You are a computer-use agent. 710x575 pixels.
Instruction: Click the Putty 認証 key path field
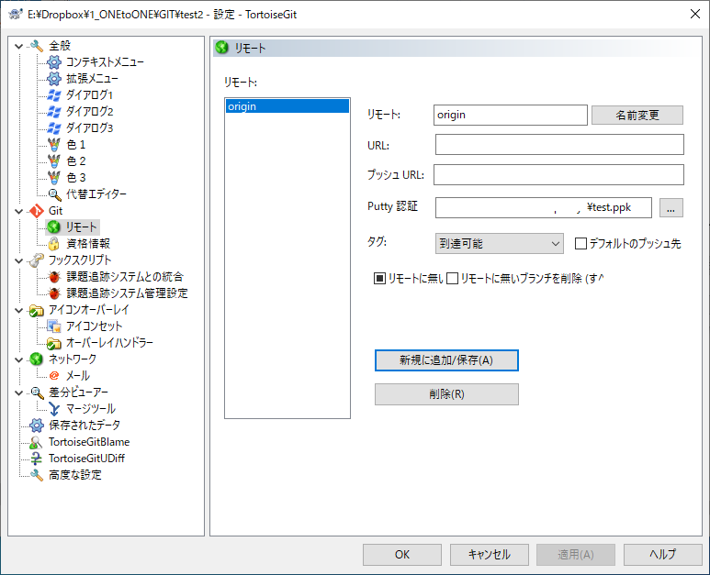click(x=544, y=207)
